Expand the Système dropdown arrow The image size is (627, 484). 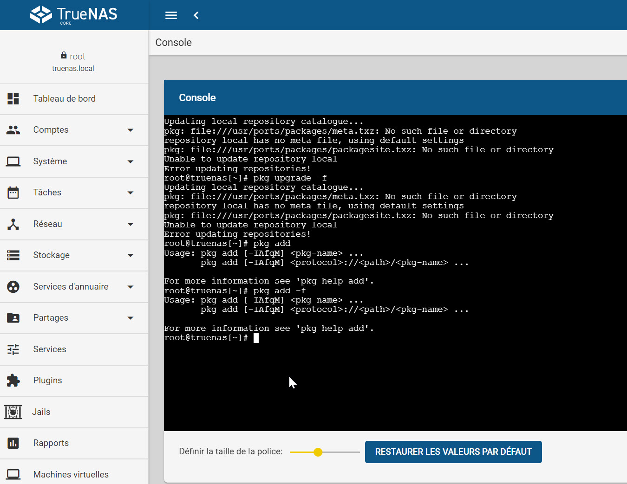131,161
